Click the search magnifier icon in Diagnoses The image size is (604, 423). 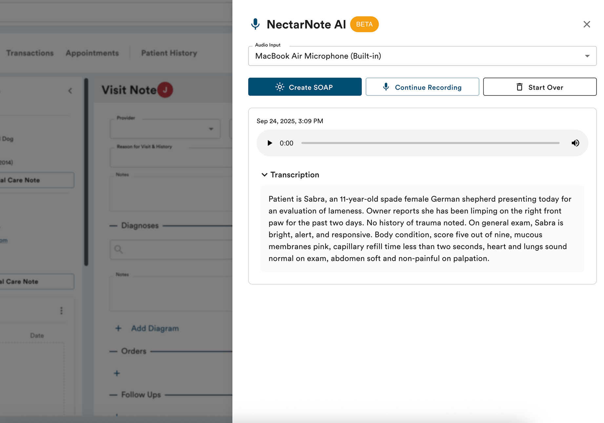coord(119,250)
